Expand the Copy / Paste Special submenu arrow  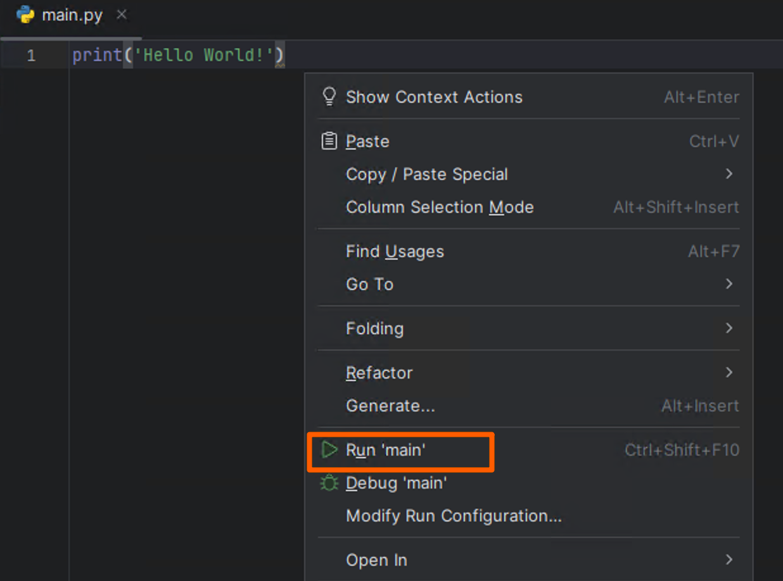pos(729,174)
